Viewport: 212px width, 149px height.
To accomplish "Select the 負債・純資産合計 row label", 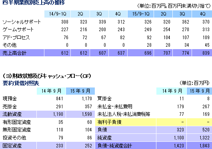I will click(115, 146).
